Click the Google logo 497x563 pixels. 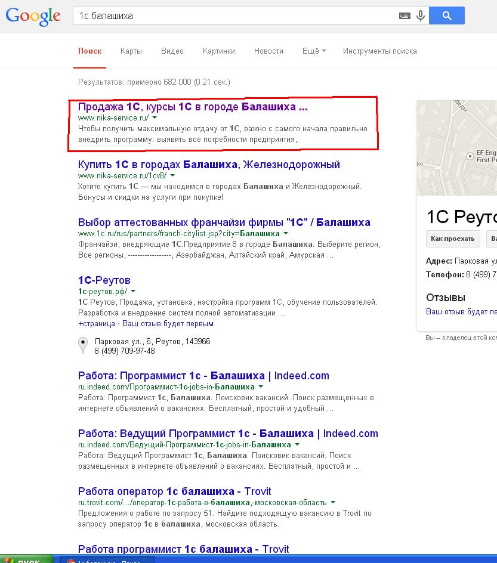(33, 17)
